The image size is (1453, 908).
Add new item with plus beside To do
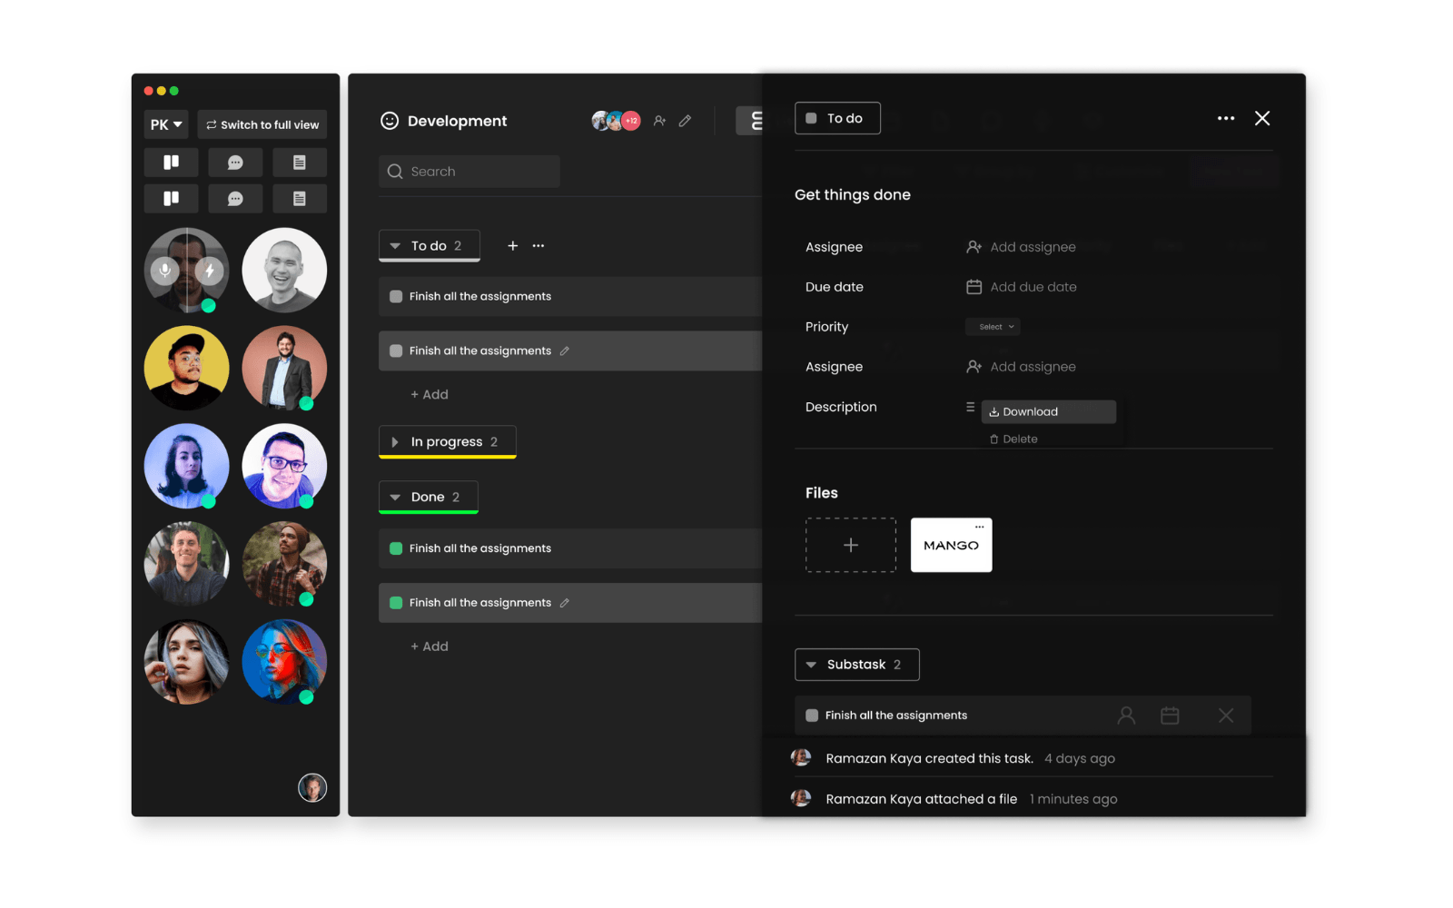[x=513, y=246]
